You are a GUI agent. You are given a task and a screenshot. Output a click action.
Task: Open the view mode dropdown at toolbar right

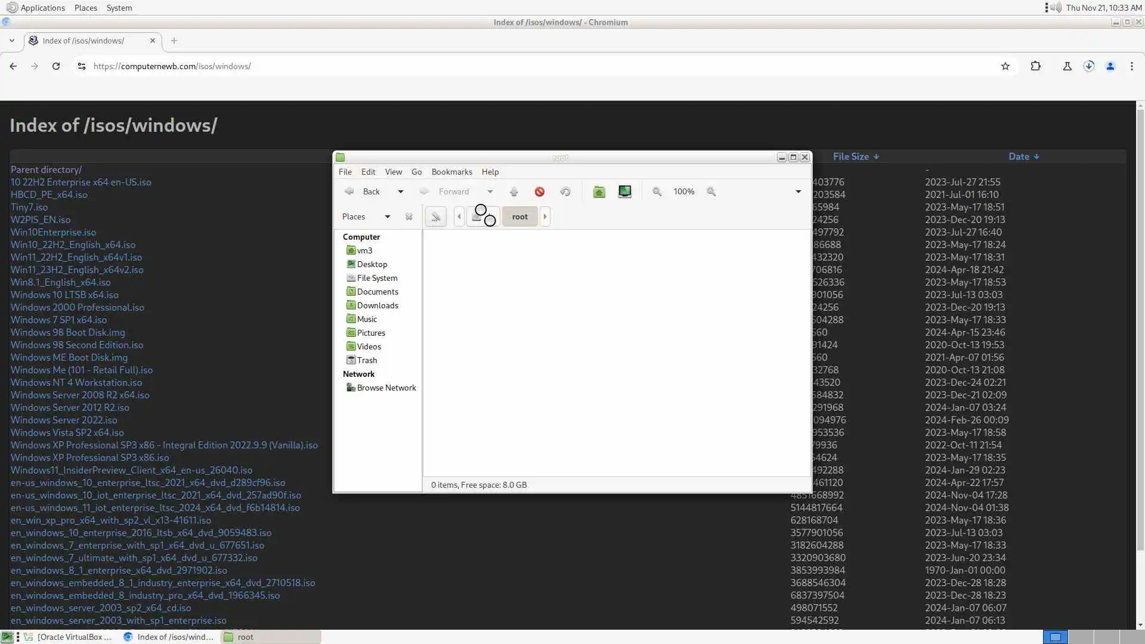coord(798,191)
